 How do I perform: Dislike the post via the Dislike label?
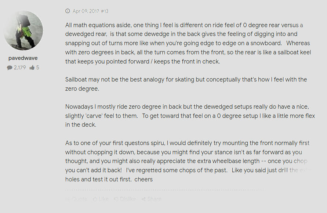pyautogui.click(x=128, y=199)
